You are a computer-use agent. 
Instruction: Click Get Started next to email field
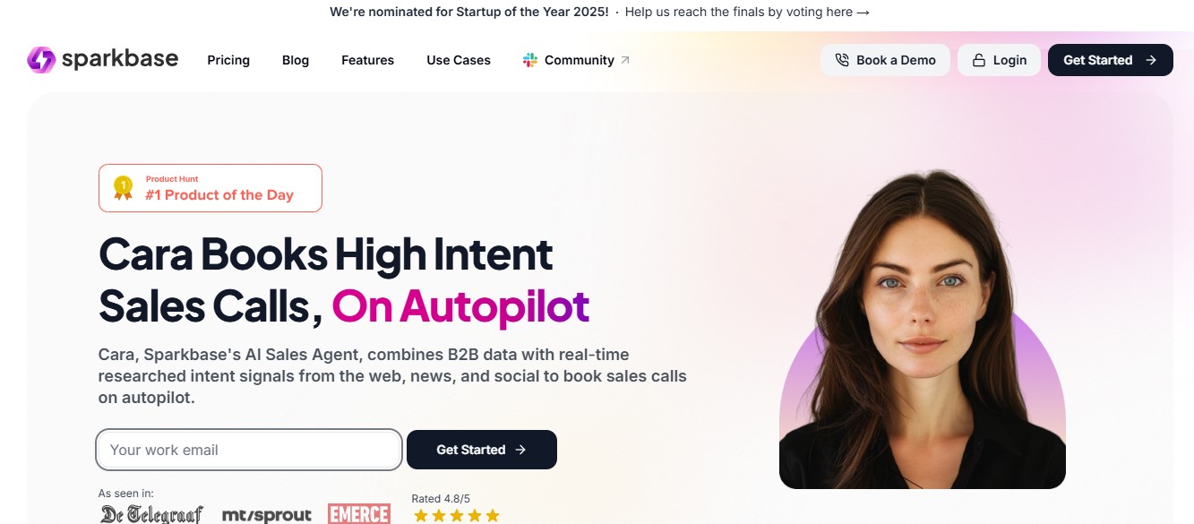pyautogui.click(x=482, y=450)
